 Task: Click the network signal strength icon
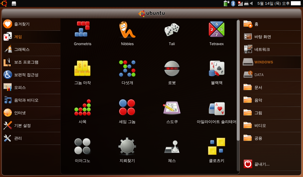[x=240, y=3]
